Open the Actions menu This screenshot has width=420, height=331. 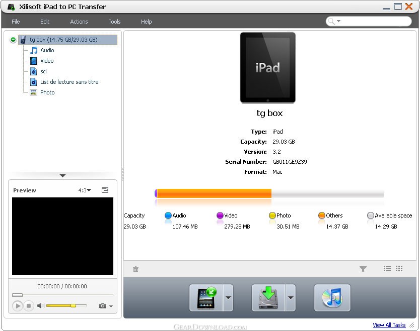[79, 22]
